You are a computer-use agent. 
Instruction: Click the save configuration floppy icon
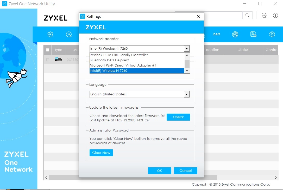click(253, 34)
